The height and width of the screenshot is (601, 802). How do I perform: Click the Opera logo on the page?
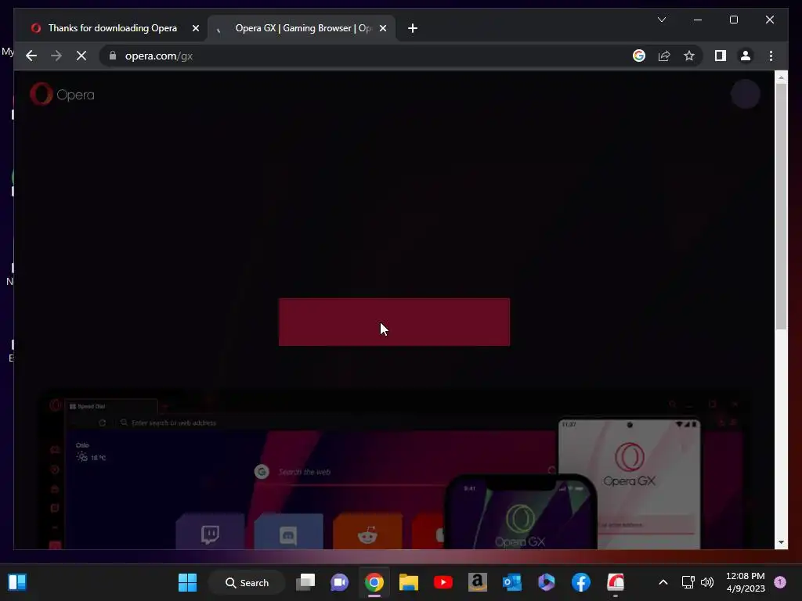click(x=62, y=94)
